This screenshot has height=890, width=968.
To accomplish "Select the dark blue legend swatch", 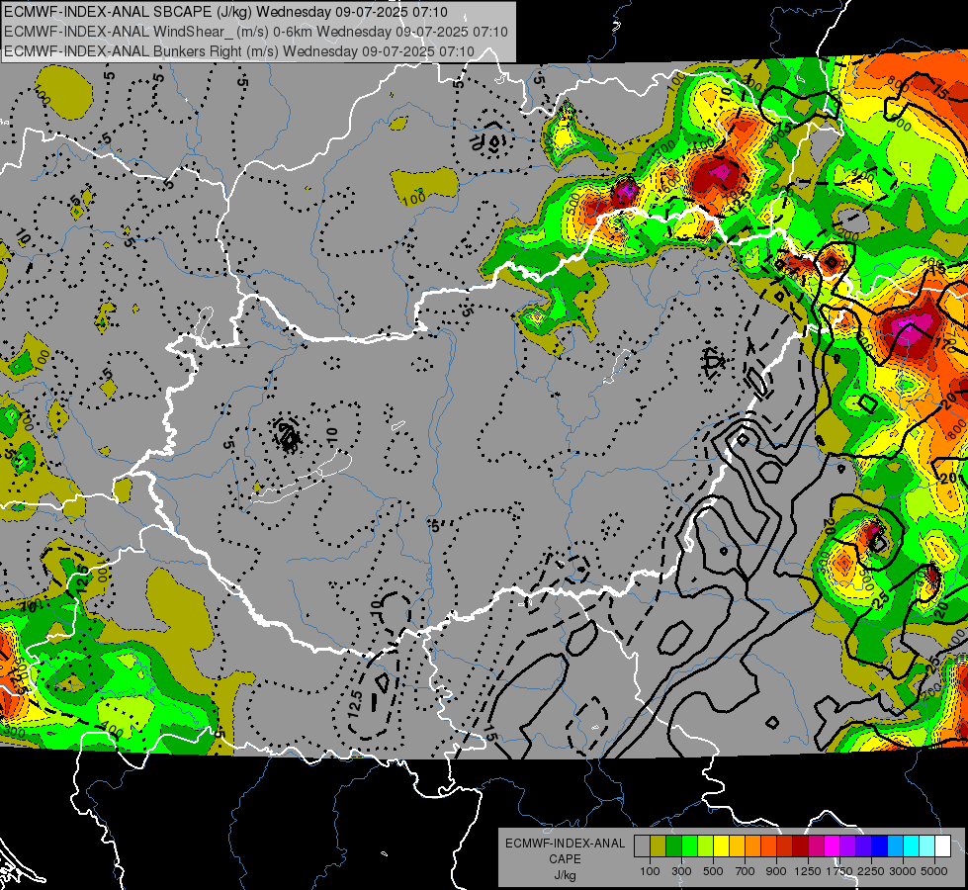I will (x=880, y=846).
